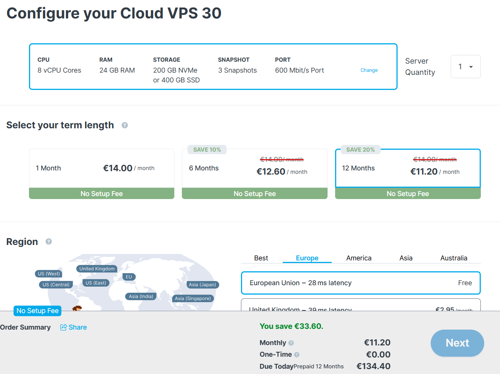Image resolution: width=500 pixels, height=374 pixels.
Task: Switch to the Best region tab
Action: click(261, 258)
